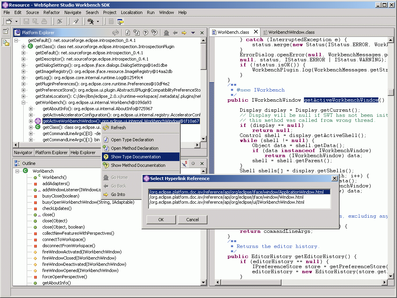Click editor vertical scrollbar down arrow
The image size is (397, 298).
tap(390, 276)
